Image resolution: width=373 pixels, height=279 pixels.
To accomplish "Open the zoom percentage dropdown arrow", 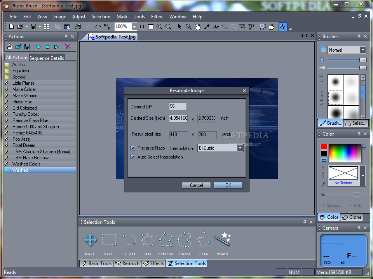I will tap(134, 27).
